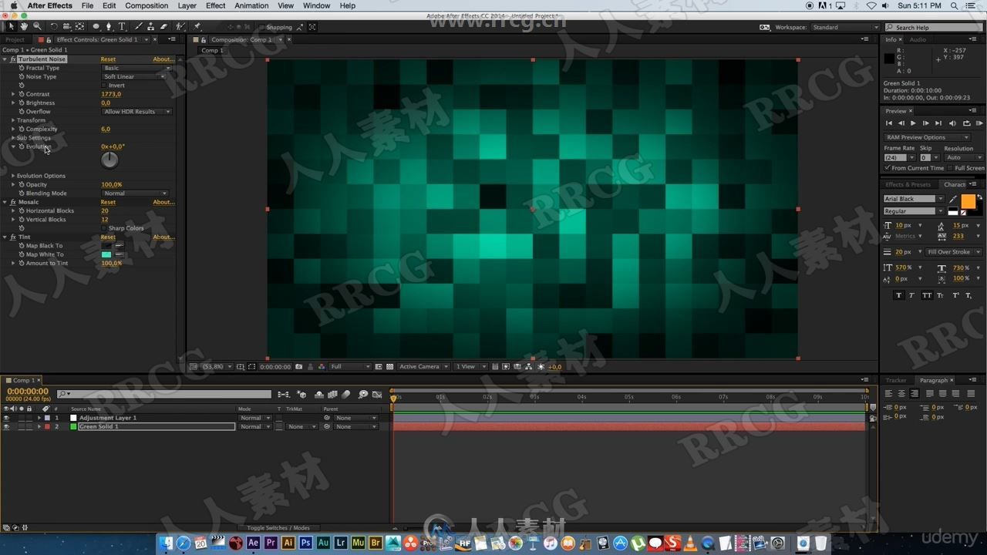Select the Clone Stamp tool
Viewport: 987px width, 555px height.
(x=151, y=26)
